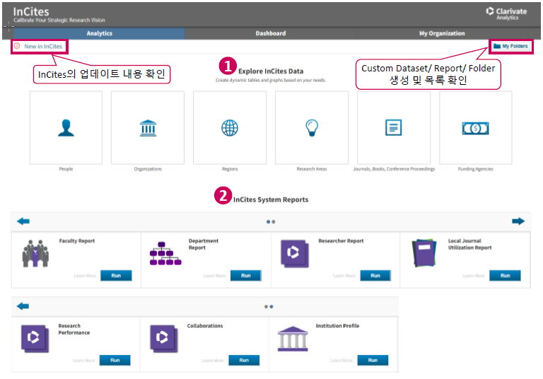
Task: Run the Faculty Report
Action: coord(116,276)
